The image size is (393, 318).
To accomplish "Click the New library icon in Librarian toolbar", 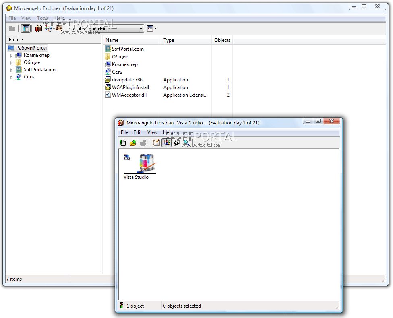I will (123, 143).
